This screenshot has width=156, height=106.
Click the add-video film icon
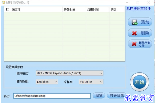pos(134,22)
